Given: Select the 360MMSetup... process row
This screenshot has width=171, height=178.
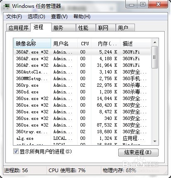Looking at the screenshot, I should (82, 78).
